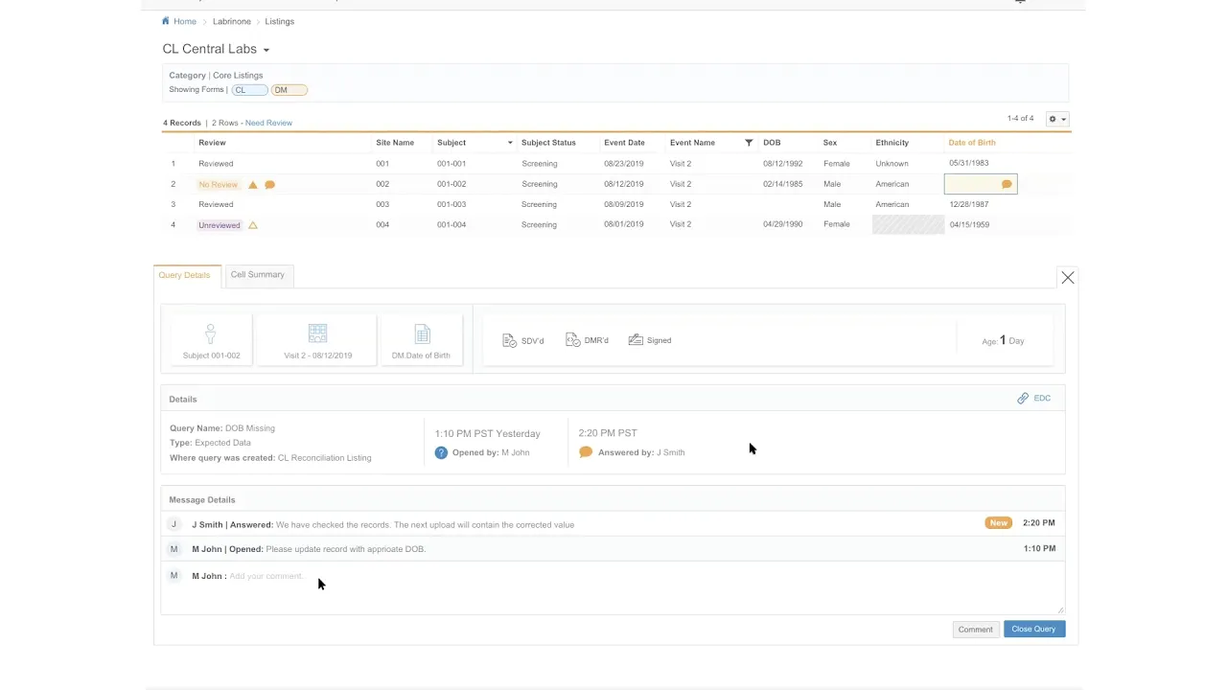Go to Home breadcrumb link
The image size is (1227, 690).
[185, 21]
